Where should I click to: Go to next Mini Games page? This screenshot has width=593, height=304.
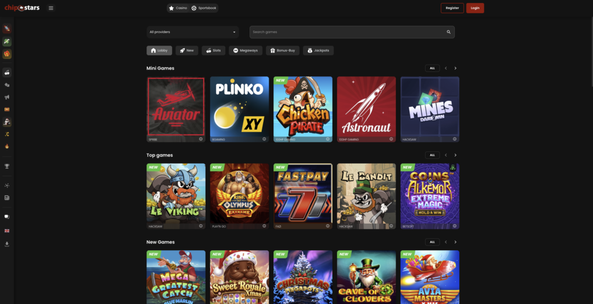tap(455, 68)
